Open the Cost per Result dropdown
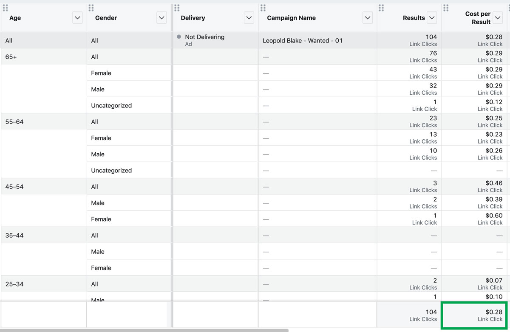This screenshot has width=510, height=332. tap(498, 18)
